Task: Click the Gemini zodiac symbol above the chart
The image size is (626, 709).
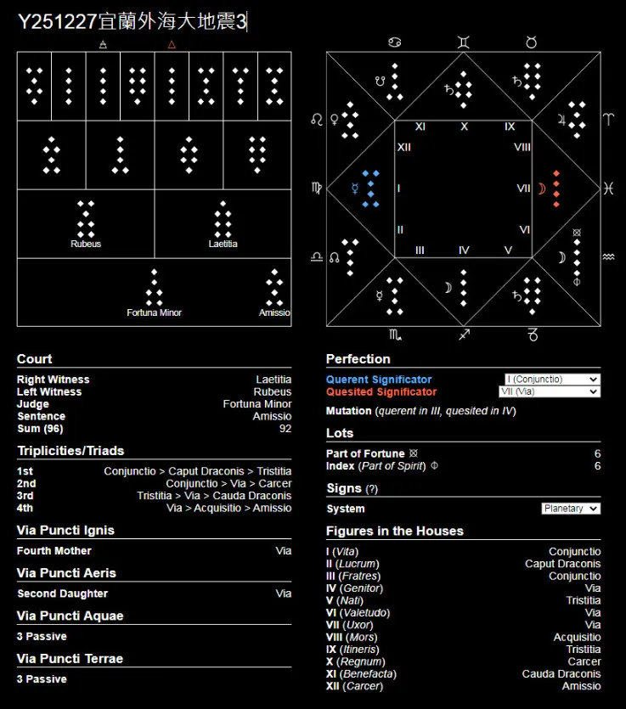Action: [x=463, y=42]
